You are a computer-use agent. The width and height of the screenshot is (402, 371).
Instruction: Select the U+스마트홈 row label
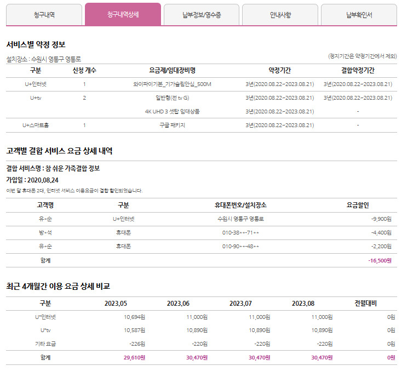(36, 125)
